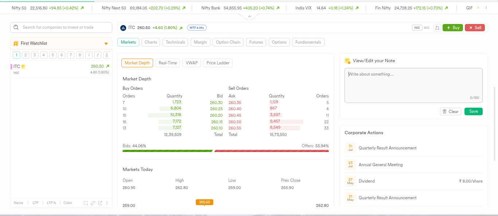The image size is (498, 216).
Task: Click the price alert bell icon for ITC
Action: tap(437, 28)
